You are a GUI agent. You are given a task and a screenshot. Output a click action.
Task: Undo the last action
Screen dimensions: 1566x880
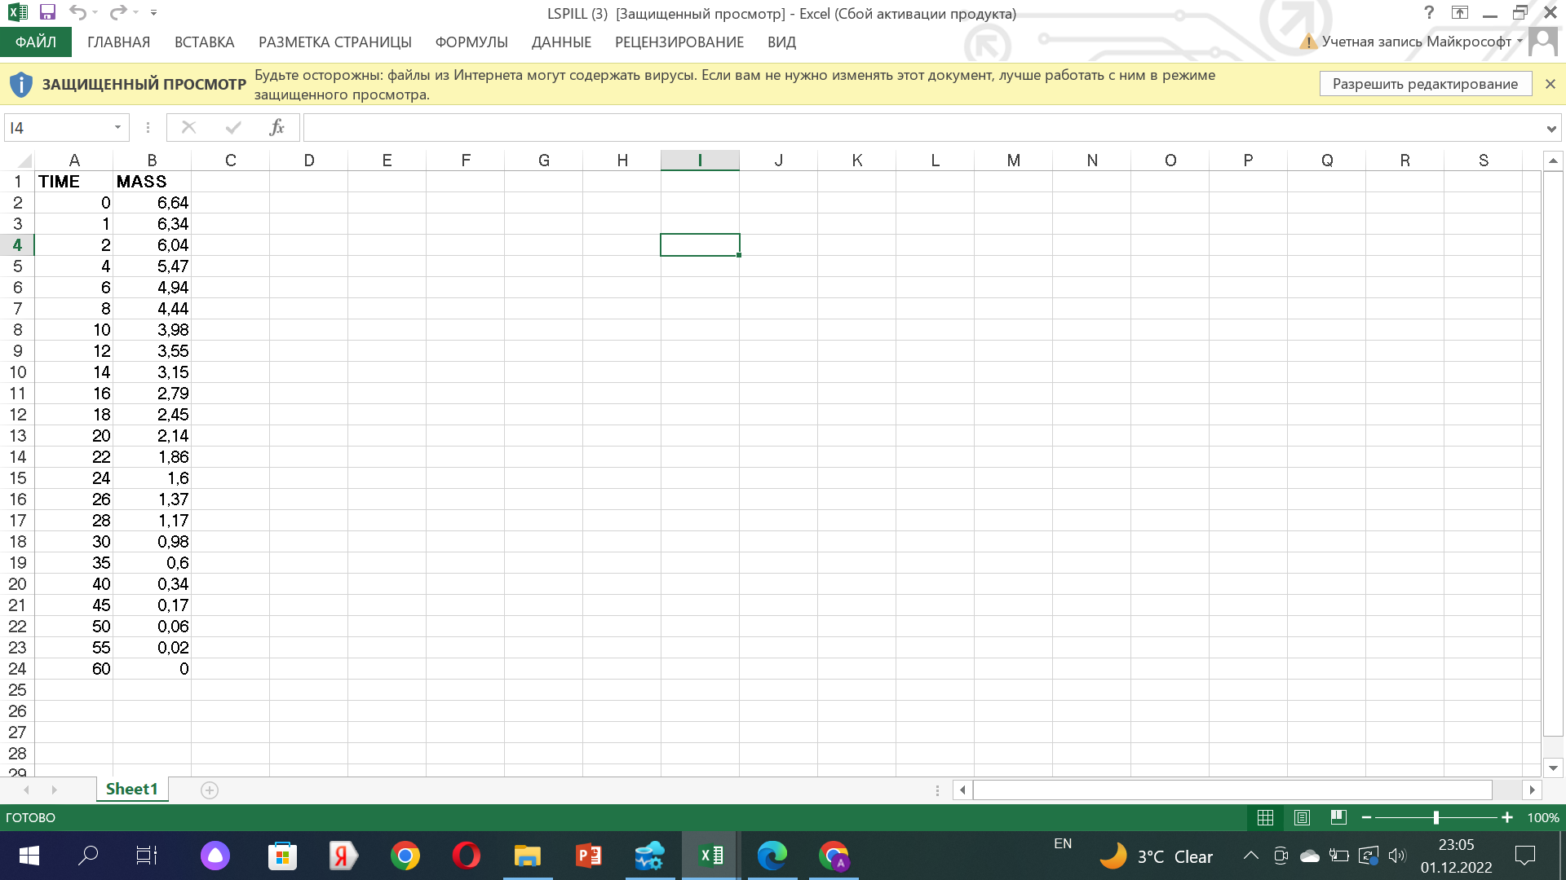tap(77, 12)
